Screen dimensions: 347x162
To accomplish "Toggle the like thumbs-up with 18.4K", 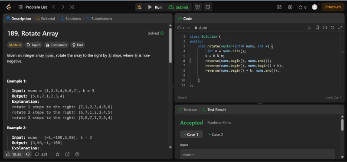I will click(x=14, y=155).
